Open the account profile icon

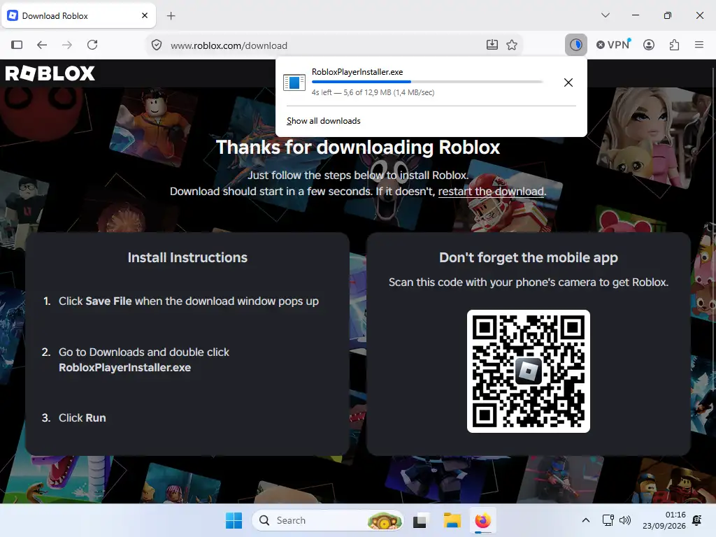pos(648,45)
